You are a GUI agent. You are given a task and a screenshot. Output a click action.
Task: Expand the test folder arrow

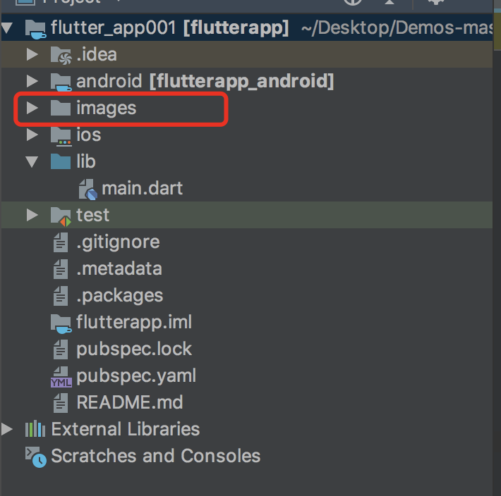coord(32,215)
